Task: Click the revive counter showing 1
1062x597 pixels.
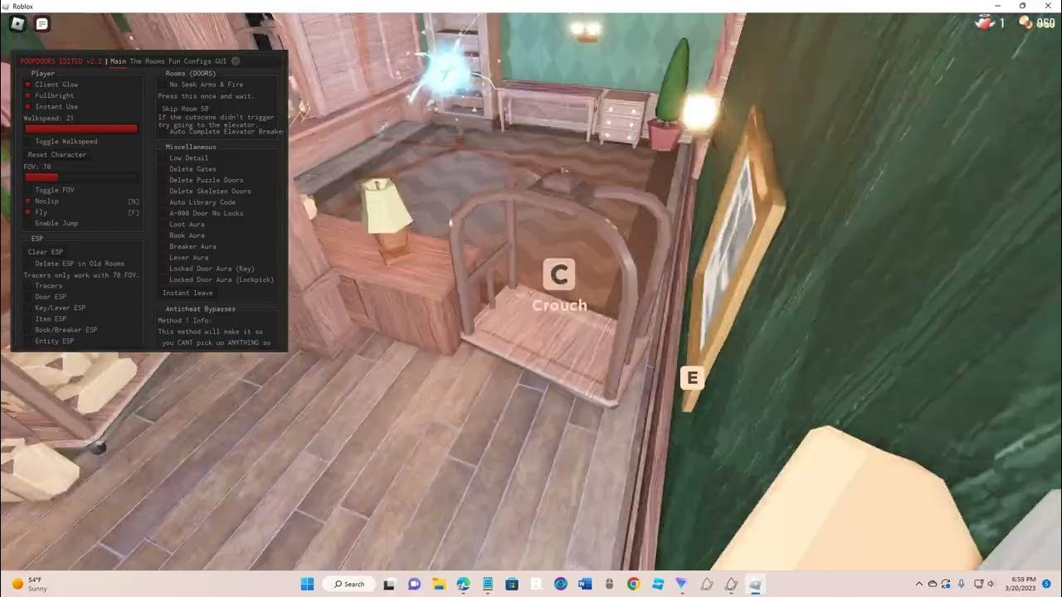Action: [990, 23]
